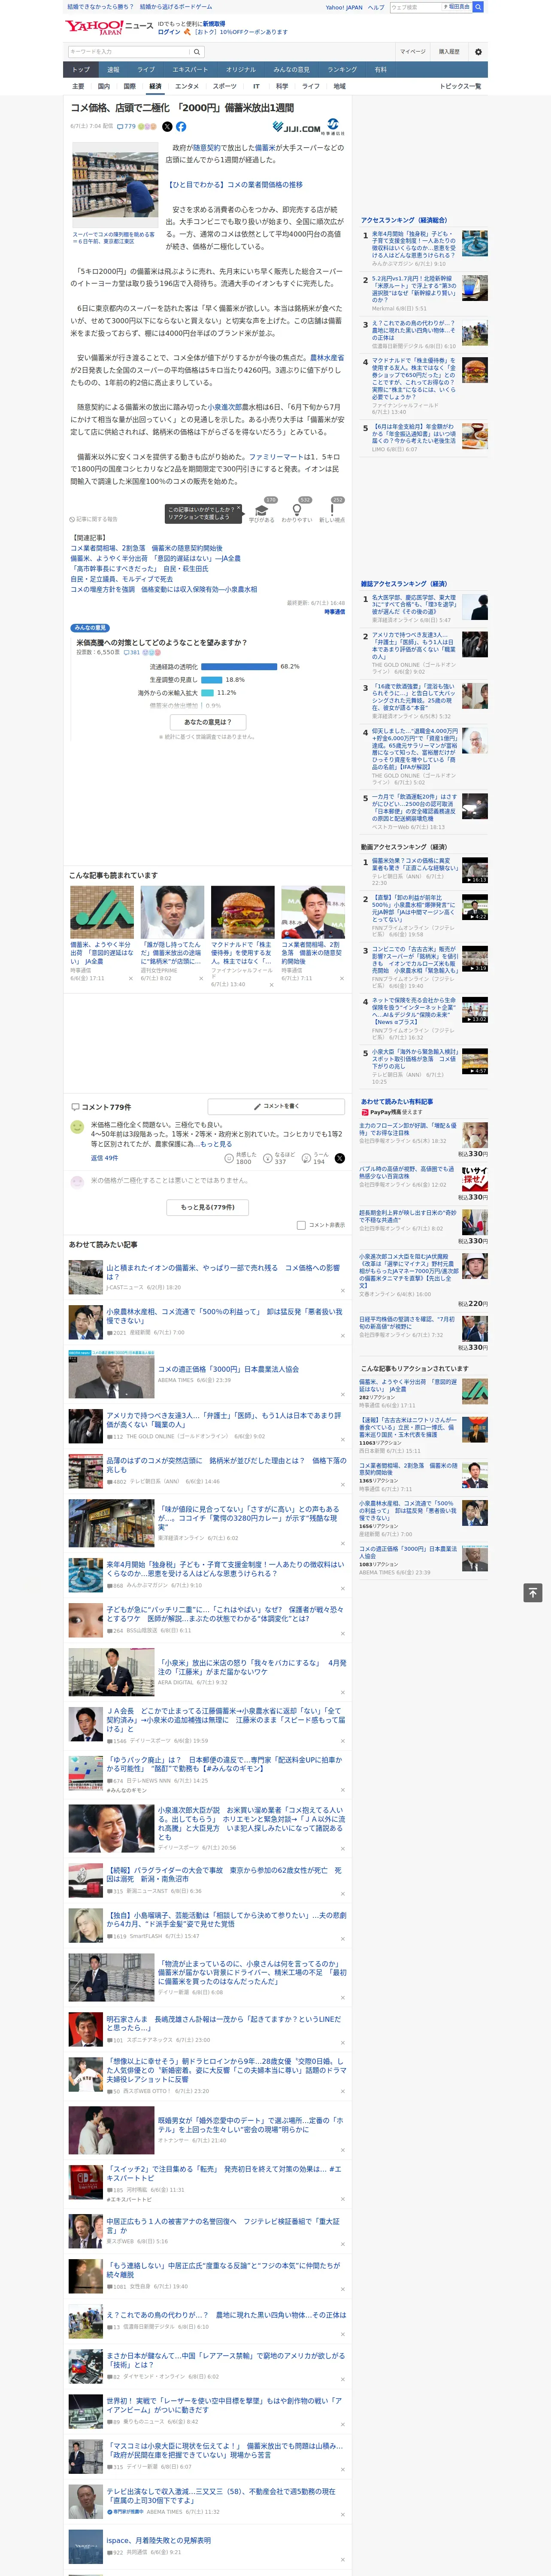551x2576 pixels.
Task: Open article comments via the 779 bubble
Action: pyautogui.click(x=127, y=127)
